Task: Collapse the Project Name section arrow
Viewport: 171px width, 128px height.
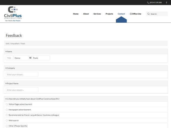Action: pos(6,83)
